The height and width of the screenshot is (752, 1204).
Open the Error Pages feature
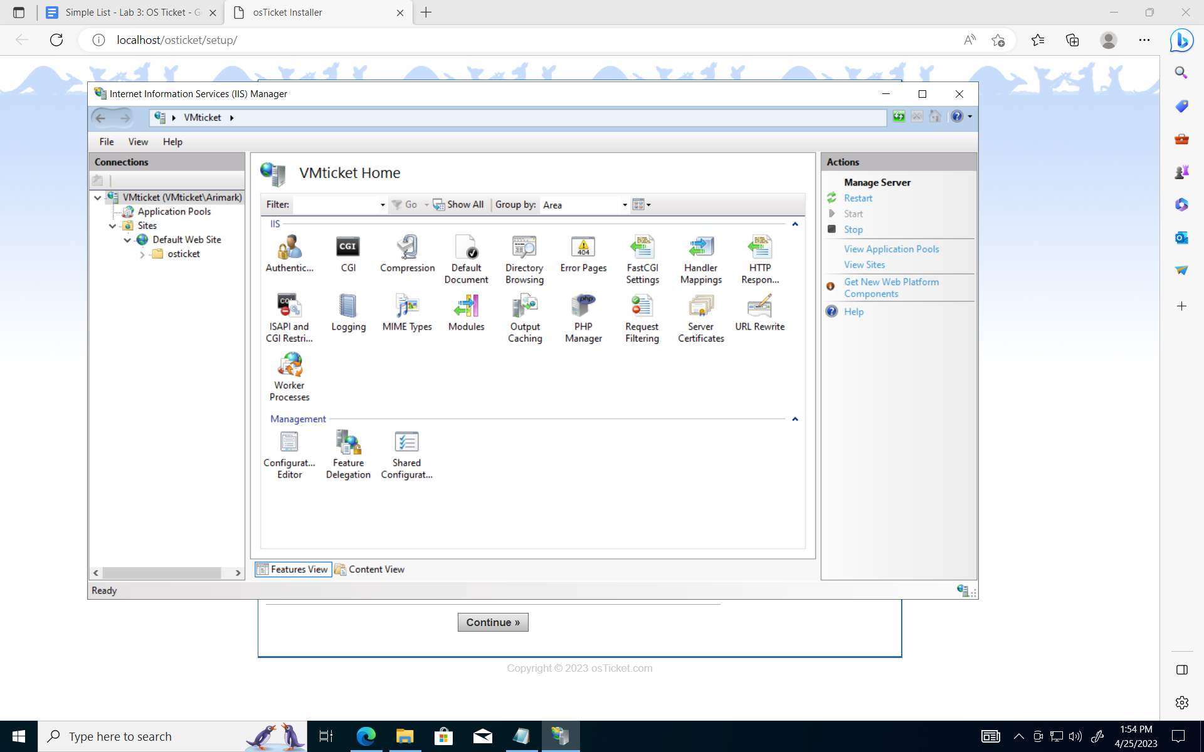pos(583,254)
